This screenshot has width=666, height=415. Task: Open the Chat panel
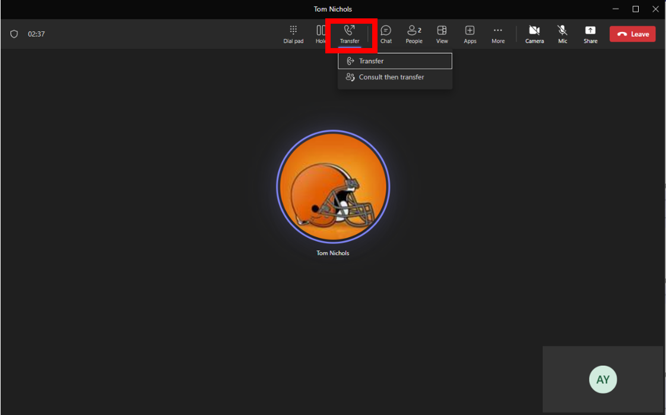(x=386, y=34)
